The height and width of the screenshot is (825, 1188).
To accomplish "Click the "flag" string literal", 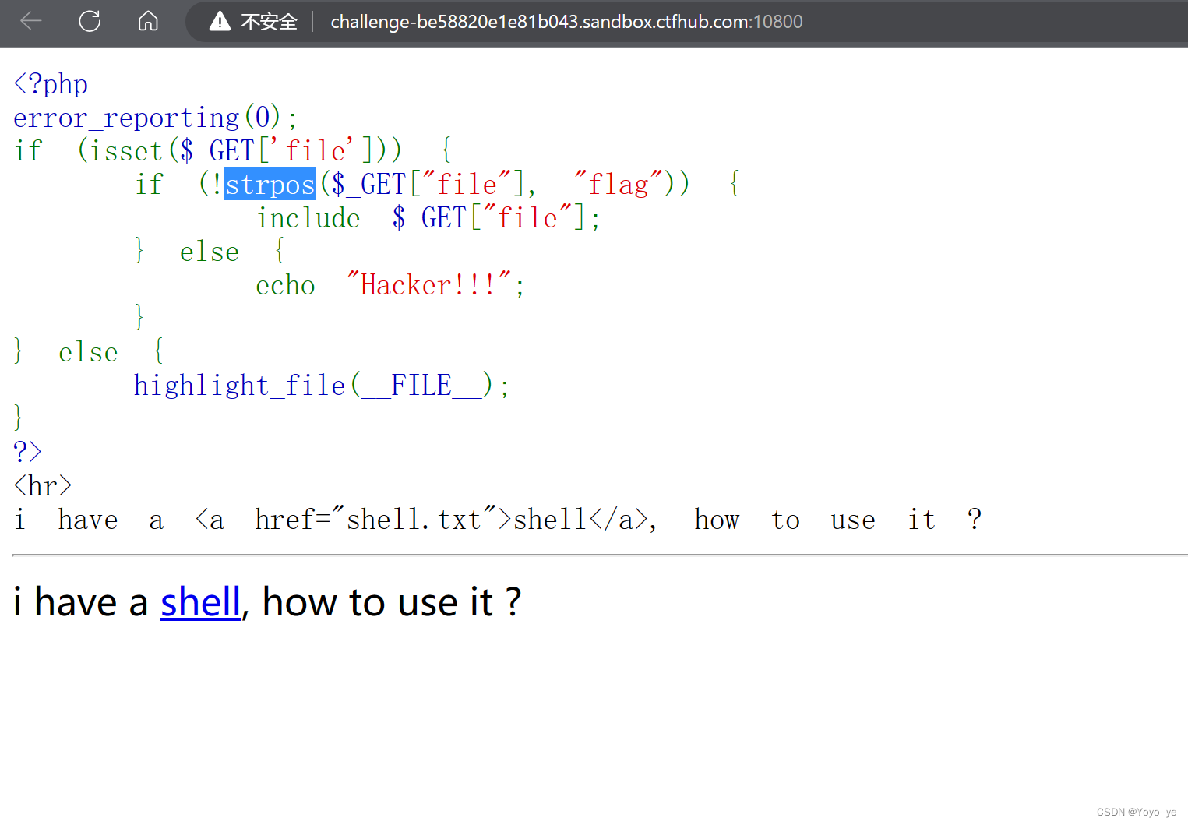I will click(x=619, y=184).
